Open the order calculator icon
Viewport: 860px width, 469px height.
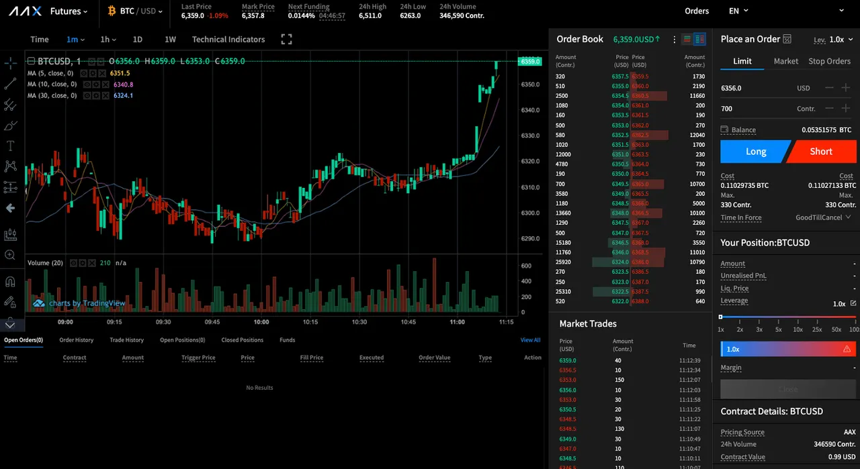tap(787, 40)
